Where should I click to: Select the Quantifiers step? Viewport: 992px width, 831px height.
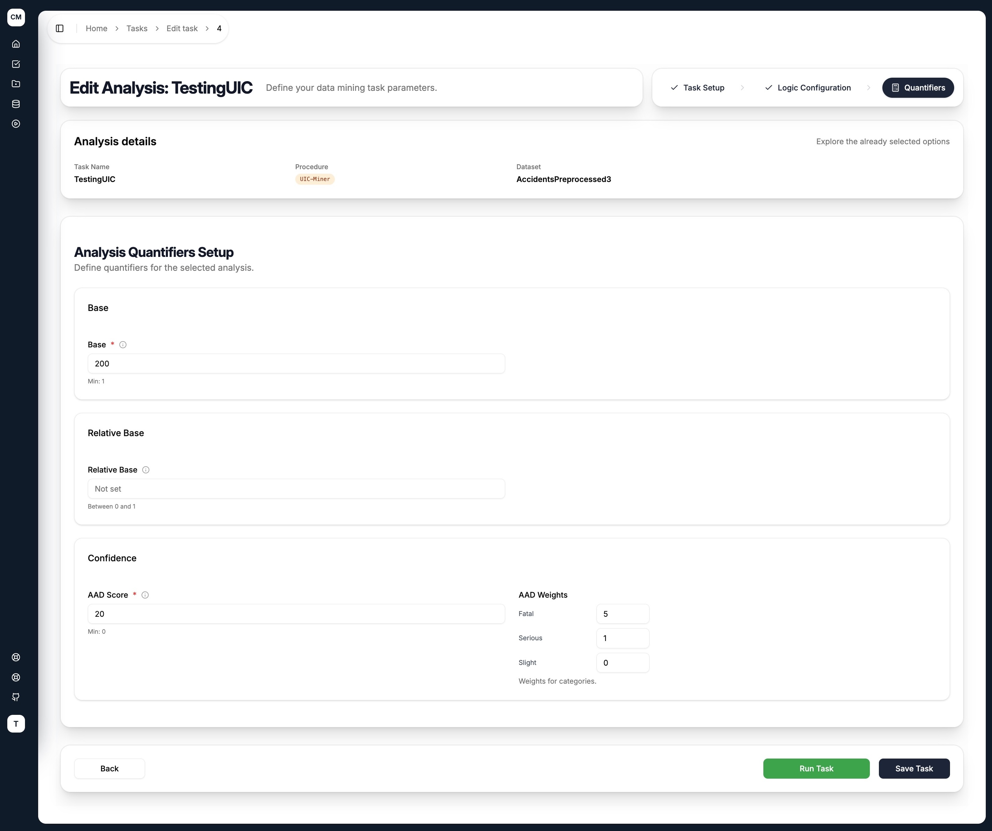918,88
